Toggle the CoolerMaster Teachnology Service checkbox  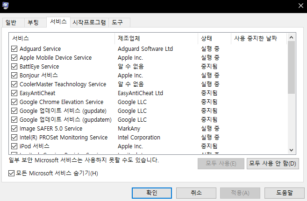click(x=14, y=84)
